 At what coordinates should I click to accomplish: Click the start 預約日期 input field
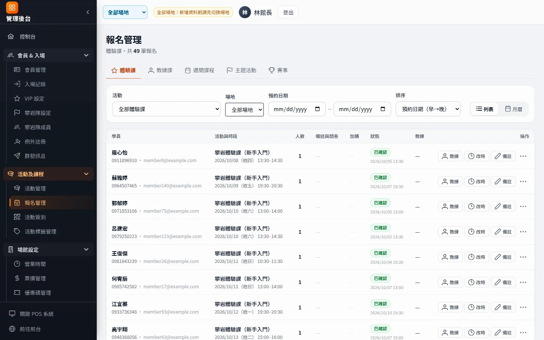tap(297, 109)
